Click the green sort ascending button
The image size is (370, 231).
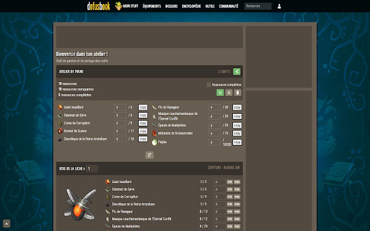[x=220, y=92]
